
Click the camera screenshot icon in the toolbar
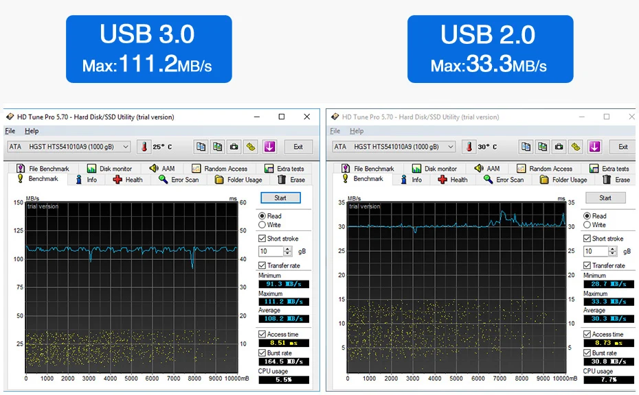(x=234, y=146)
